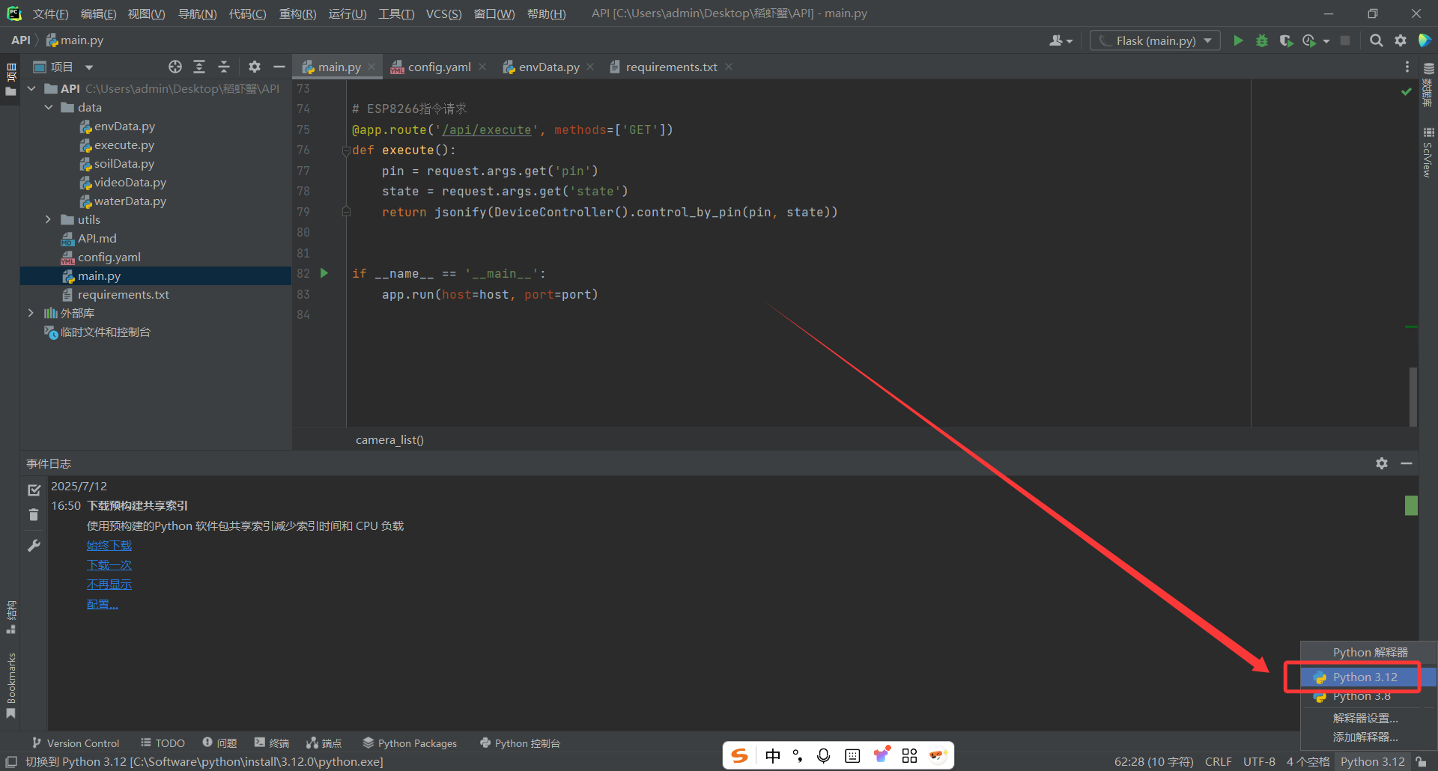The width and height of the screenshot is (1438, 771).
Task: Open 终端 terminal tool window
Action: (x=271, y=743)
